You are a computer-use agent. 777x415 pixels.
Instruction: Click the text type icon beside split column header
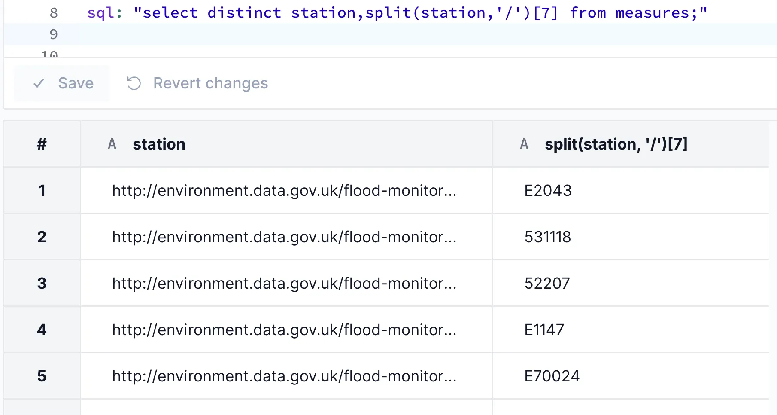click(x=524, y=144)
